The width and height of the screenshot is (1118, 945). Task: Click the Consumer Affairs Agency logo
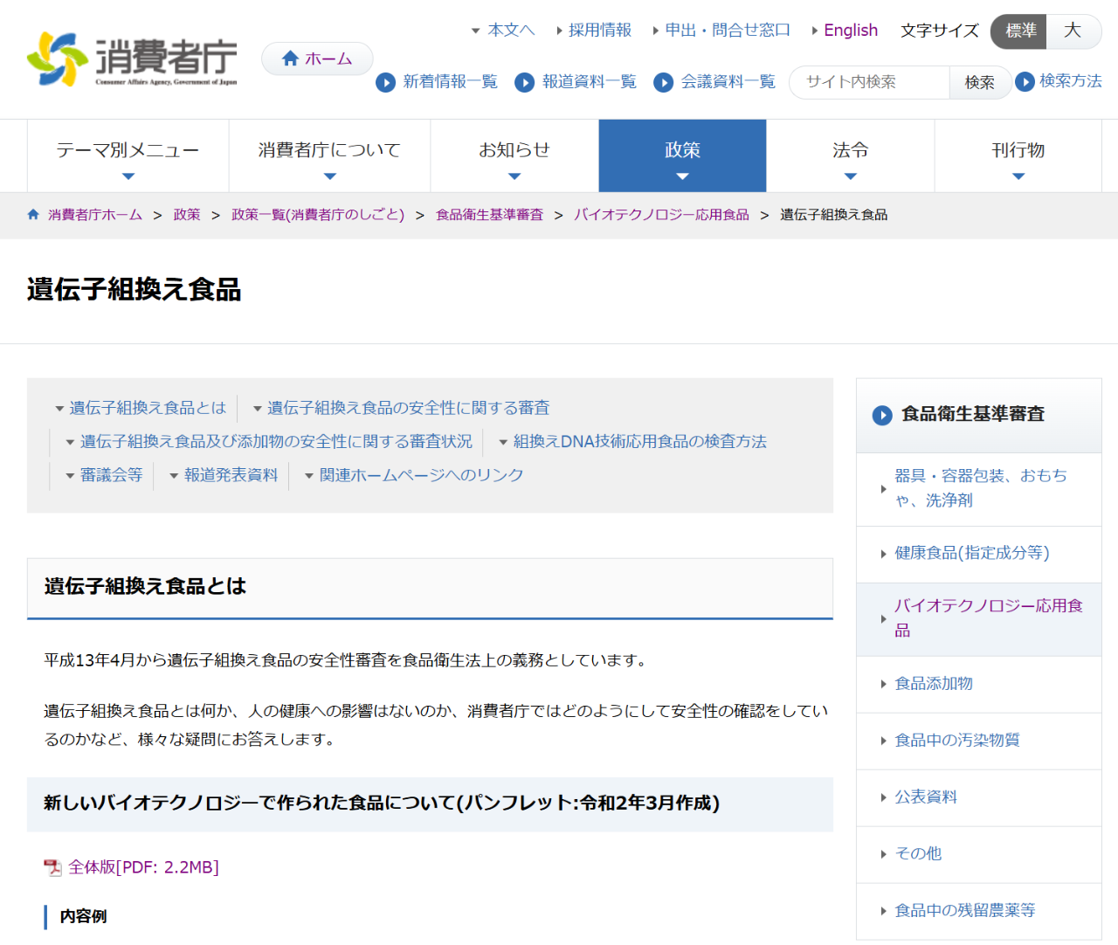point(132,59)
